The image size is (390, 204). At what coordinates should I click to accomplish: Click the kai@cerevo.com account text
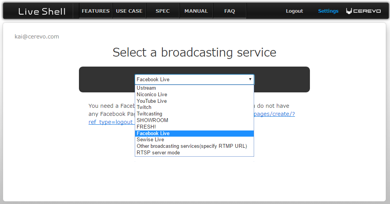click(37, 37)
